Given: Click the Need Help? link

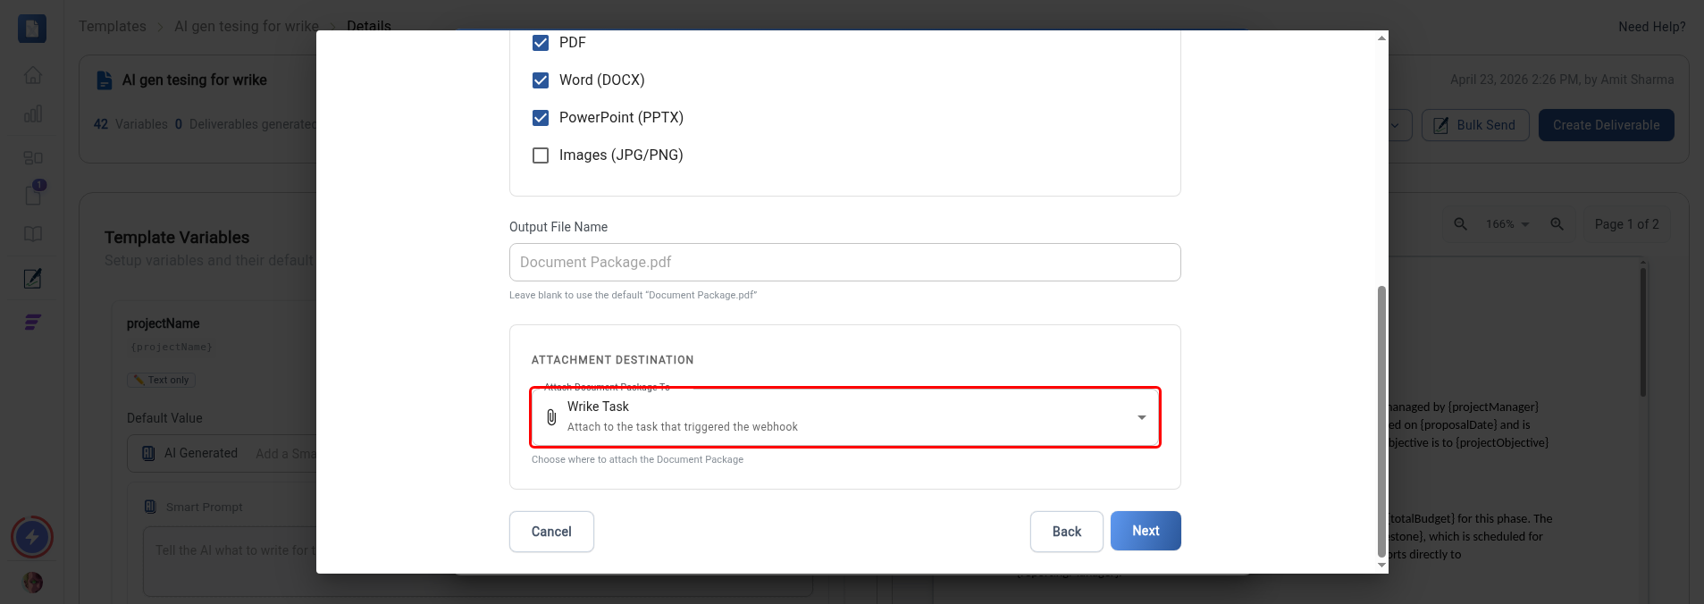Looking at the screenshot, I should [1651, 27].
